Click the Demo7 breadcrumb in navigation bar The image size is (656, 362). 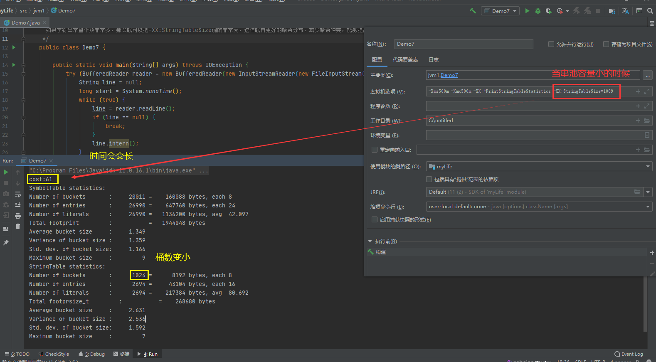pos(63,11)
